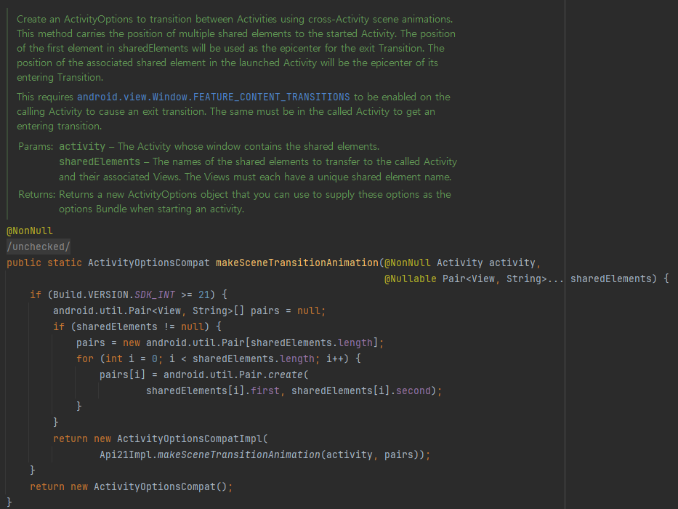This screenshot has height=509, width=678.
Task: Click the sharedElements parameter name
Action: coord(611,278)
